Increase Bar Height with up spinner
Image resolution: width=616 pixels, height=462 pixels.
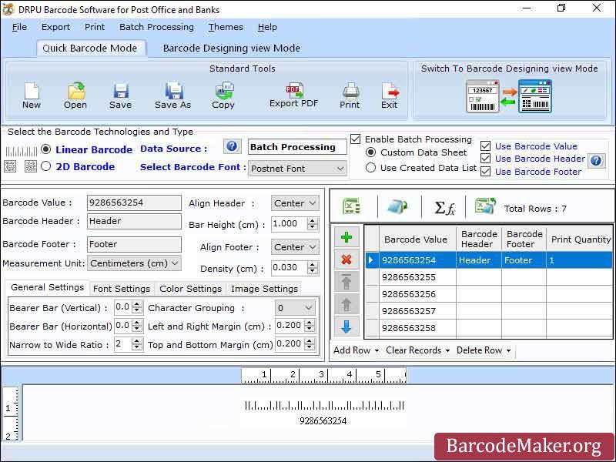coord(313,221)
